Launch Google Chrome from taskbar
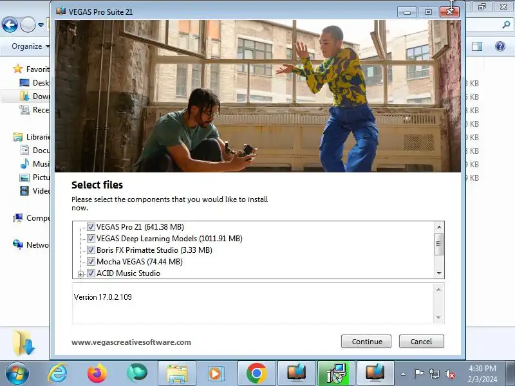 256,374
